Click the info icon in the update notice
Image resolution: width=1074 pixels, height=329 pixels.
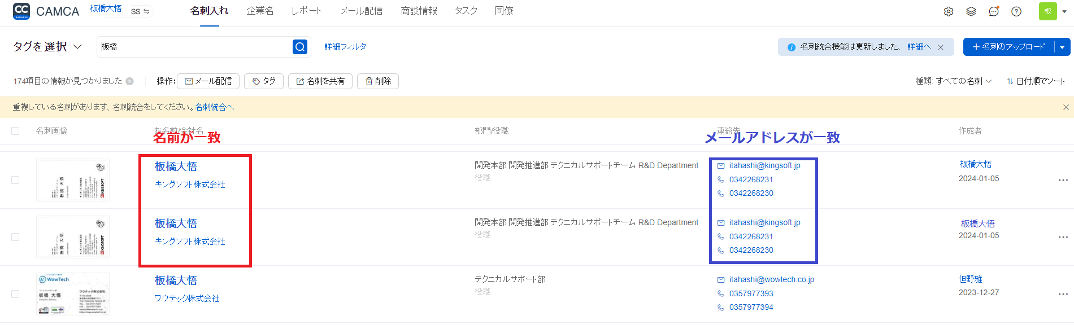pyautogui.click(x=792, y=47)
